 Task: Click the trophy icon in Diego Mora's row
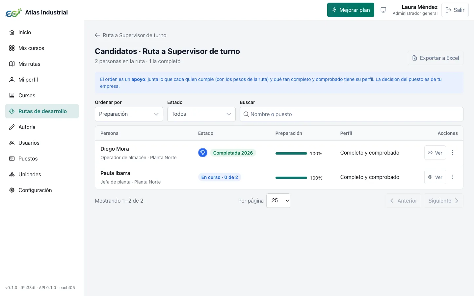[x=203, y=153]
